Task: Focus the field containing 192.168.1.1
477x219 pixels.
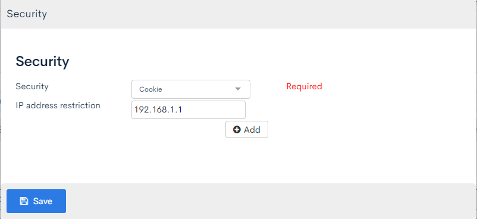Action: 189,109
